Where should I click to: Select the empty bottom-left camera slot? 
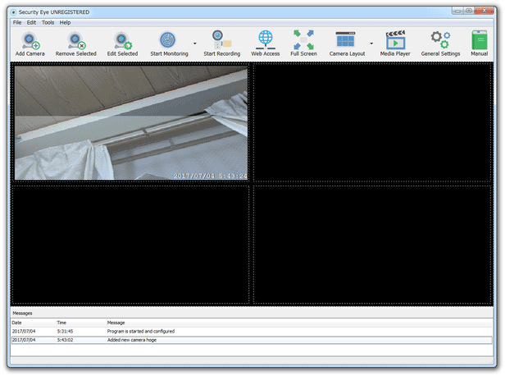130,245
